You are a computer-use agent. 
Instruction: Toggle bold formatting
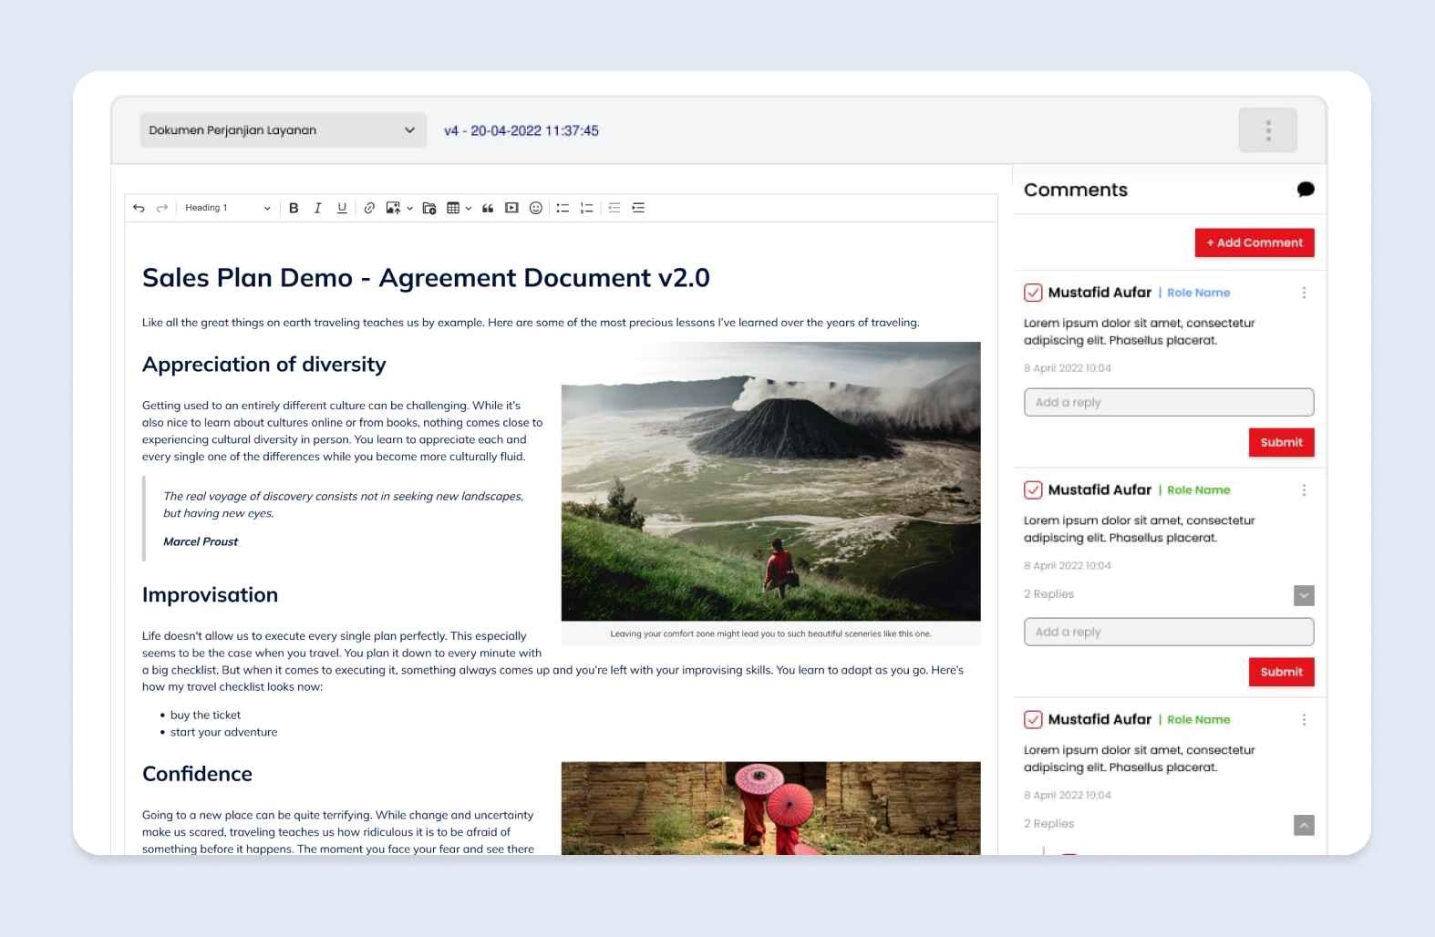tap(294, 208)
